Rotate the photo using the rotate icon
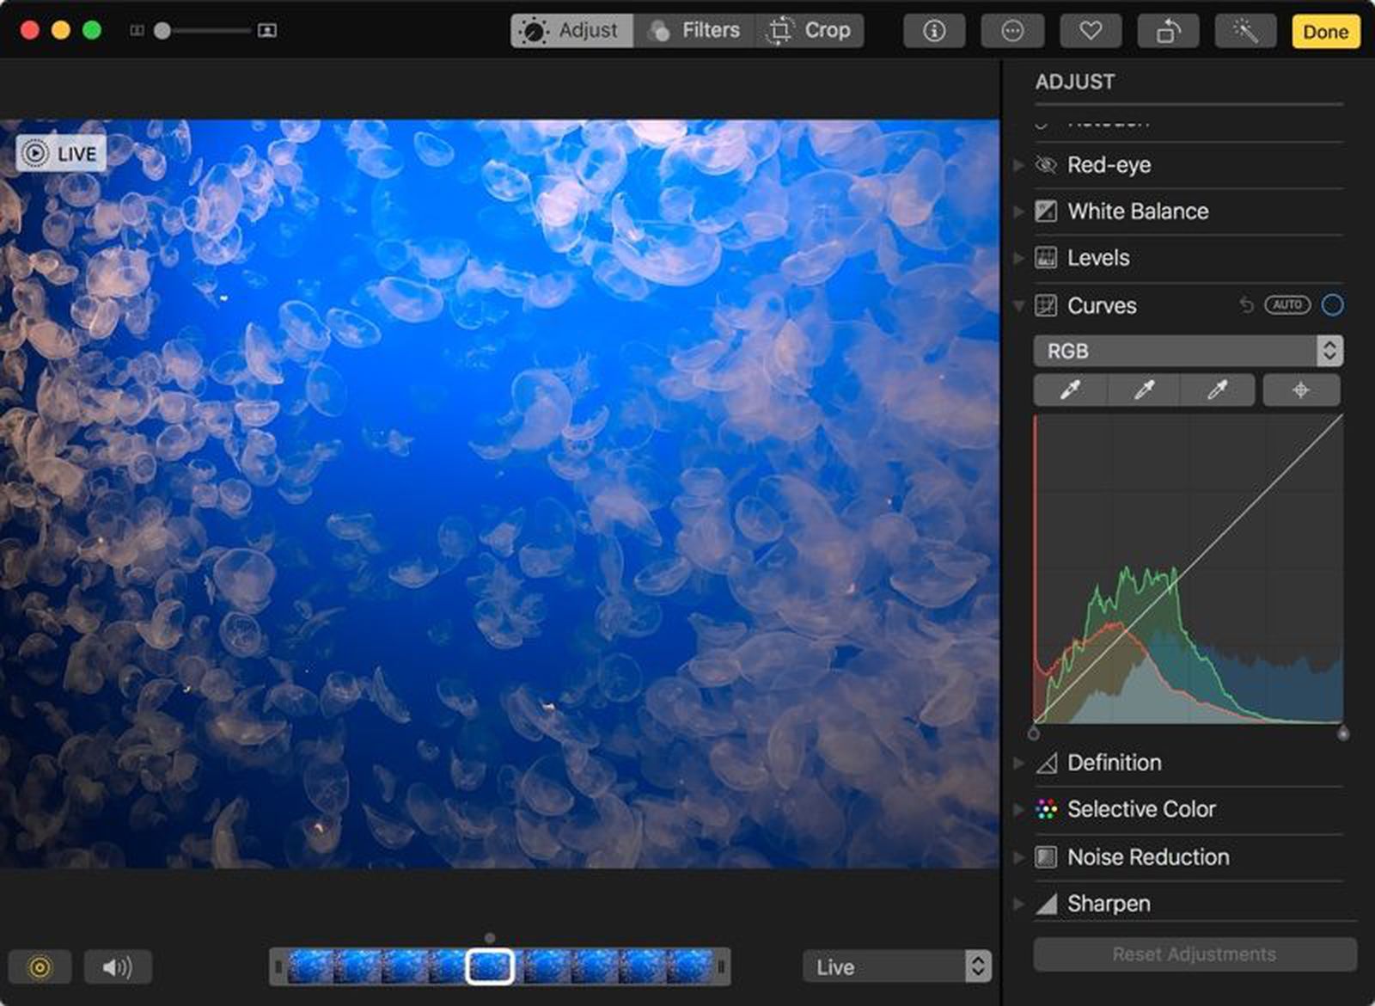The width and height of the screenshot is (1375, 1006). tap(1168, 31)
